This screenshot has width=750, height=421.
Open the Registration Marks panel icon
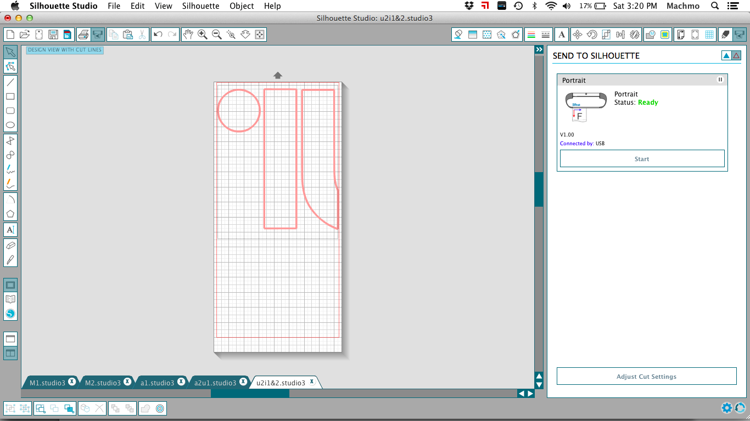point(695,35)
